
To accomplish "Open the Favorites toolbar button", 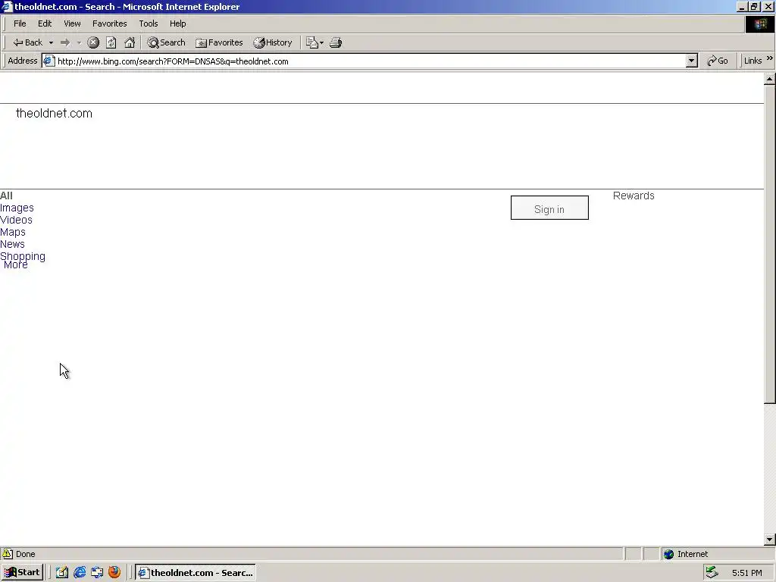I will pyautogui.click(x=219, y=42).
